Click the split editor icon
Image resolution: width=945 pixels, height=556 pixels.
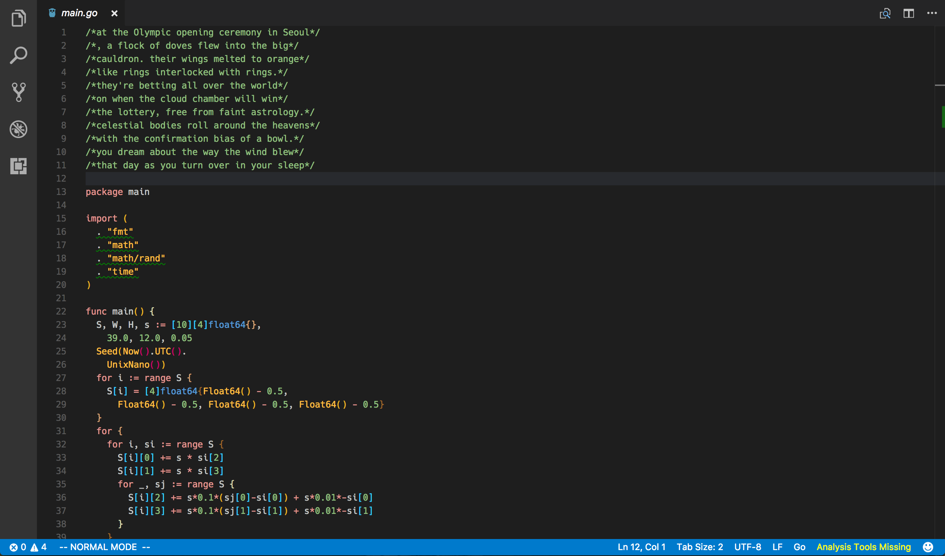[x=908, y=14]
